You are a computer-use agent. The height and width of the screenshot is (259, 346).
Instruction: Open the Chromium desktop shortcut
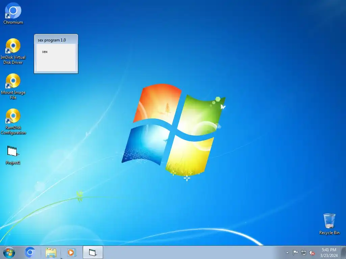(x=13, y=13)
